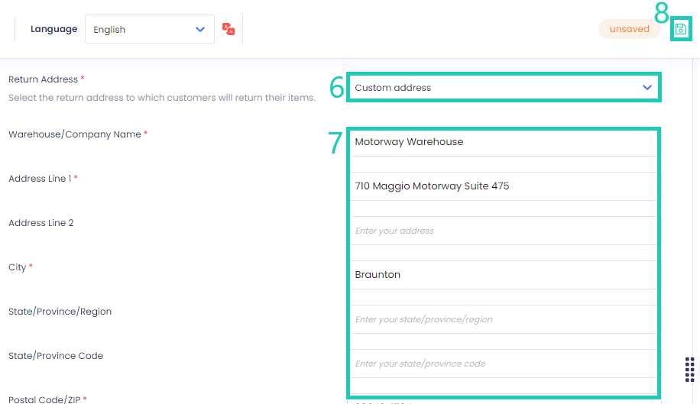
Task: Click the chevron in the Language selector
Action: tap(200, 30)
